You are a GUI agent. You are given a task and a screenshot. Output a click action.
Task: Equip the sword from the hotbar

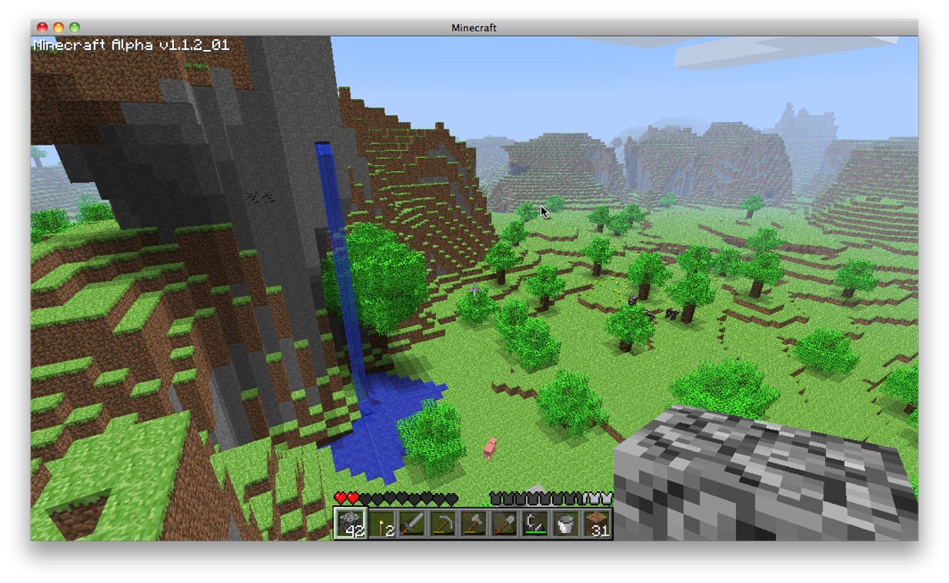coord(413,523)
